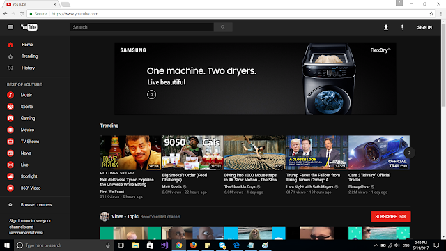446x251 pixels.
Task: Open a new Chrome tab
Action: (x=66, y=4)
